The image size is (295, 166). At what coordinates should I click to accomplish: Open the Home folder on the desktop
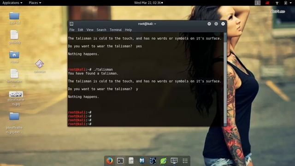coord(14,57)
